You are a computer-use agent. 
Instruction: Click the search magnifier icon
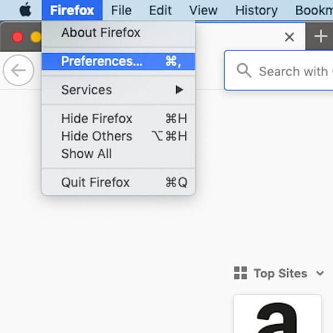[244, 70]
